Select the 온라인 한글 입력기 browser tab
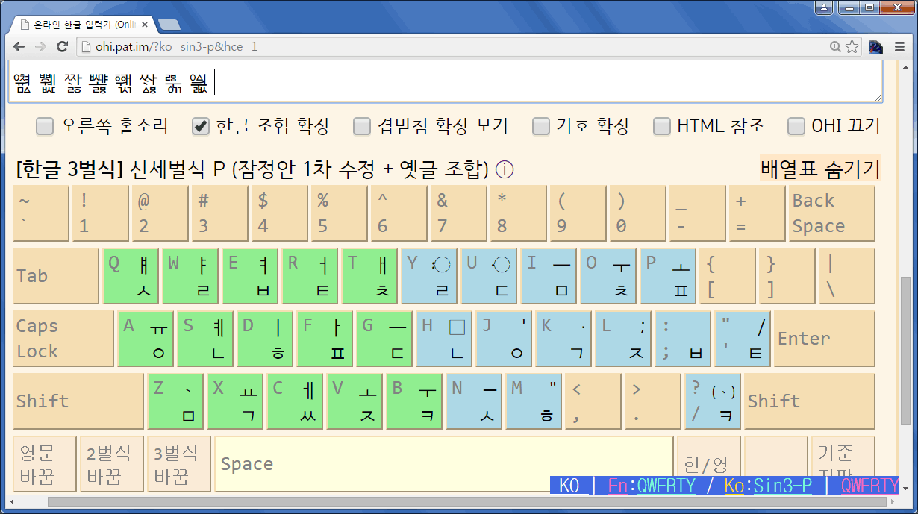918x514 pixels. click(x=82, y=25)
